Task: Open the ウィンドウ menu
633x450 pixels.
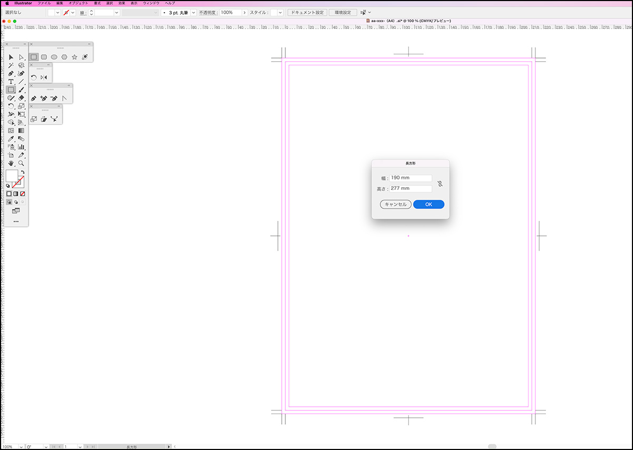Action: [151, 3]
